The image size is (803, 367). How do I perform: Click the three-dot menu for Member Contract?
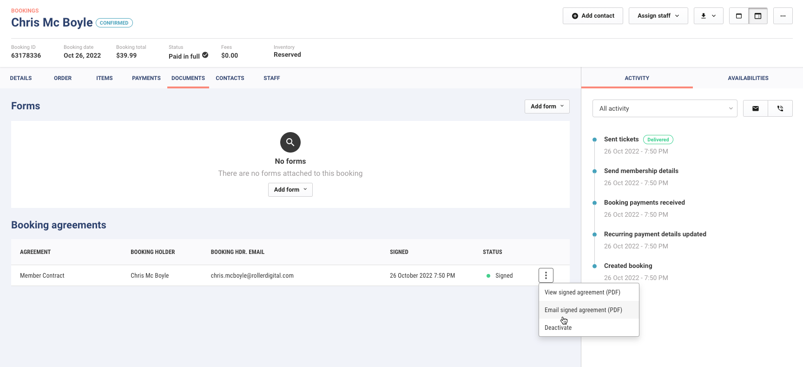(546, 275)
